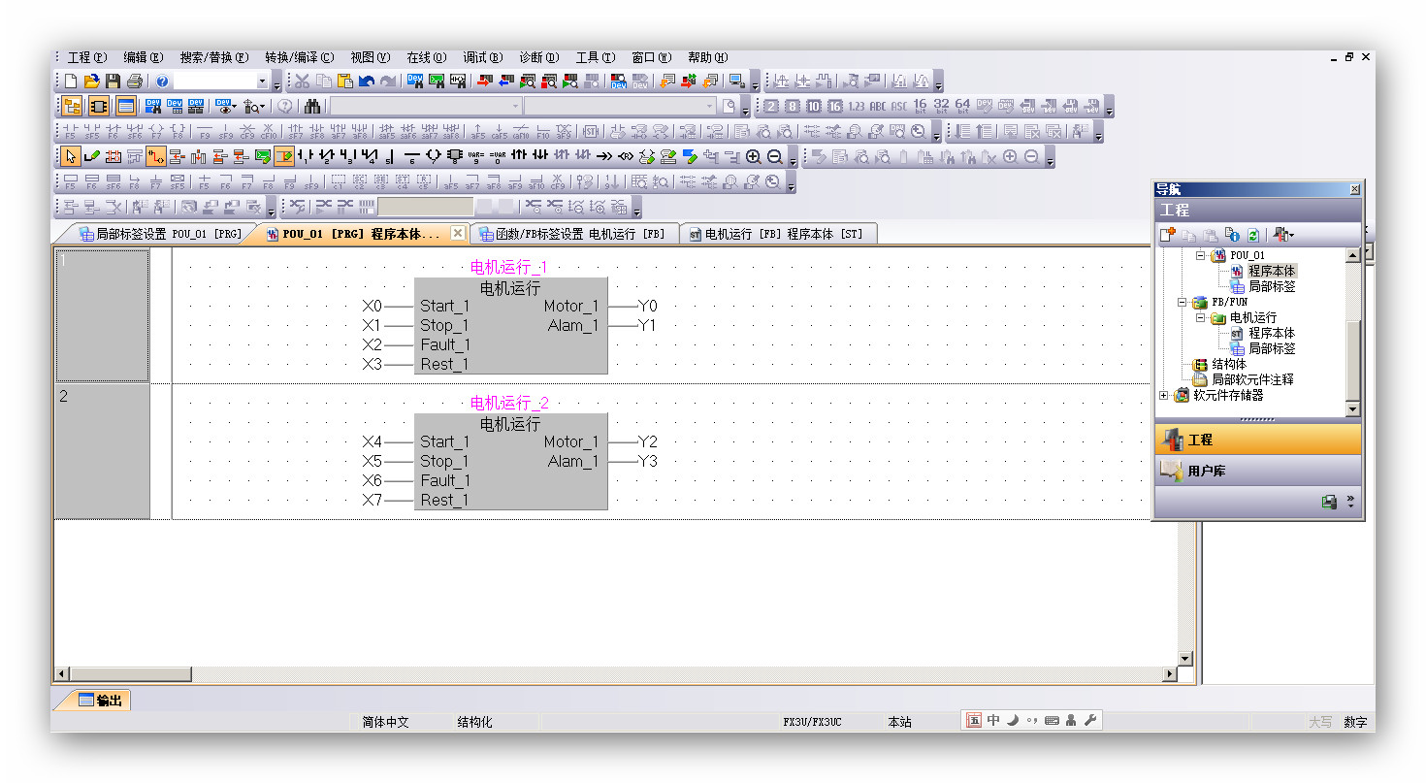The image size is (1426, 783).
Task: Click the 输出 panel button at bottom
Action: 101,701
